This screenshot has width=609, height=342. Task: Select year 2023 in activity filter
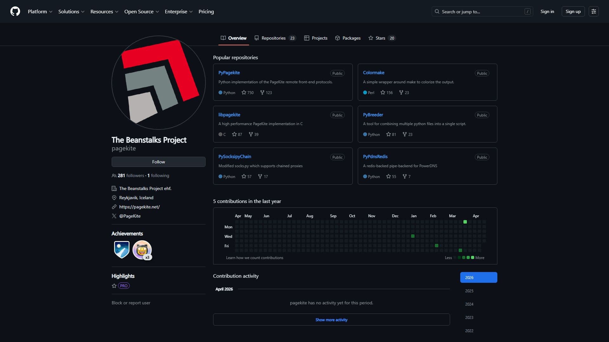(479, 317)
